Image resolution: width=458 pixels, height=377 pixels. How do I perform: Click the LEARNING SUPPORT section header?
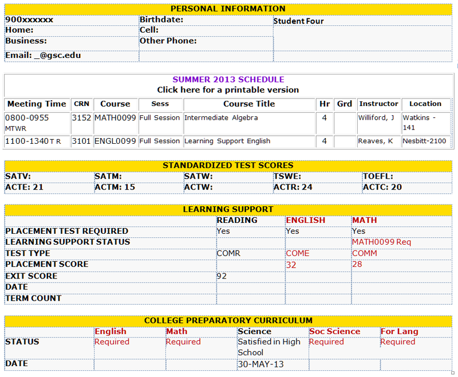click(x=228, y=209)
